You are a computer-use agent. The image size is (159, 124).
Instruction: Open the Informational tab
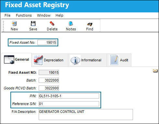coord(87,60)
